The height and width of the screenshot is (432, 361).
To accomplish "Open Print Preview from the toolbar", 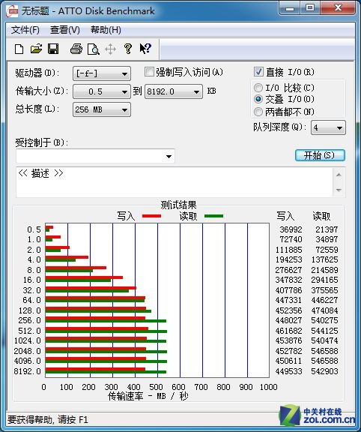I will click(94, 49).
